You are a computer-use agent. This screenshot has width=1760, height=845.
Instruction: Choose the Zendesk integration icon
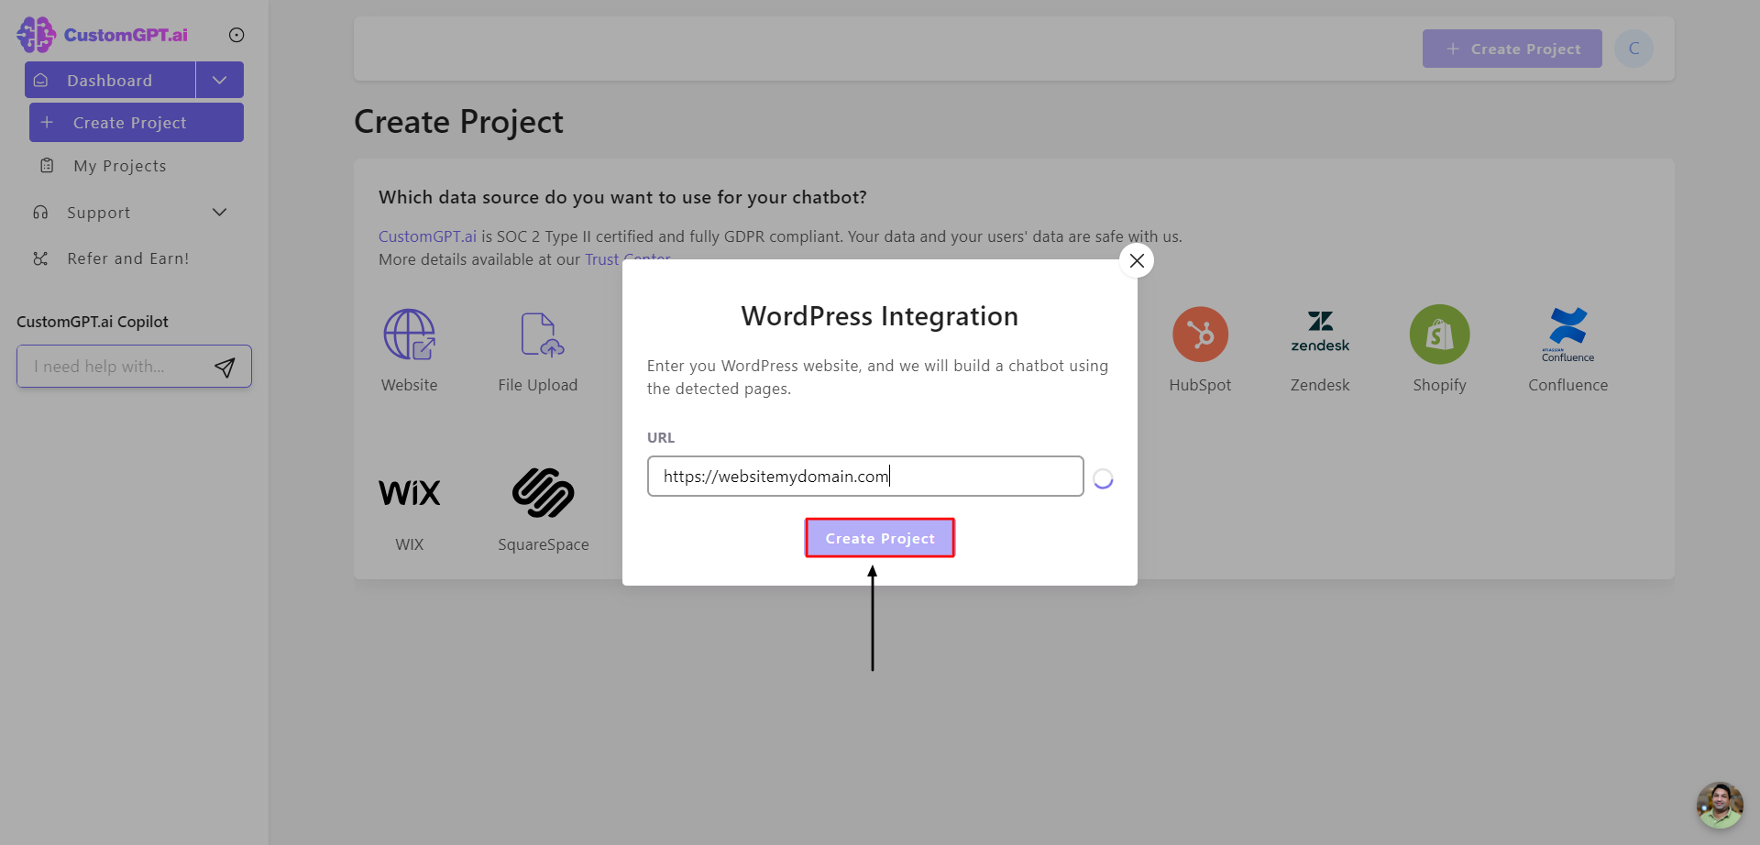(1320, 333)
